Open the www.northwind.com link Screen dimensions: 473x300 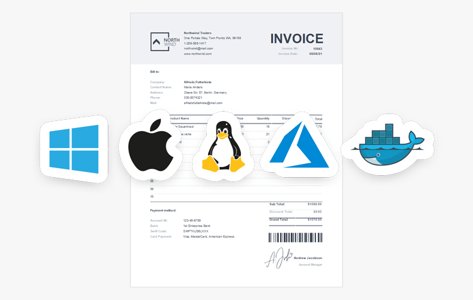pyautogui.click(x=197, y=54)
